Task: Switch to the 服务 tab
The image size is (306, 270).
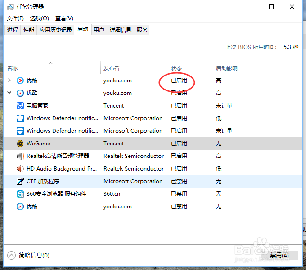Action: (142, 30)
